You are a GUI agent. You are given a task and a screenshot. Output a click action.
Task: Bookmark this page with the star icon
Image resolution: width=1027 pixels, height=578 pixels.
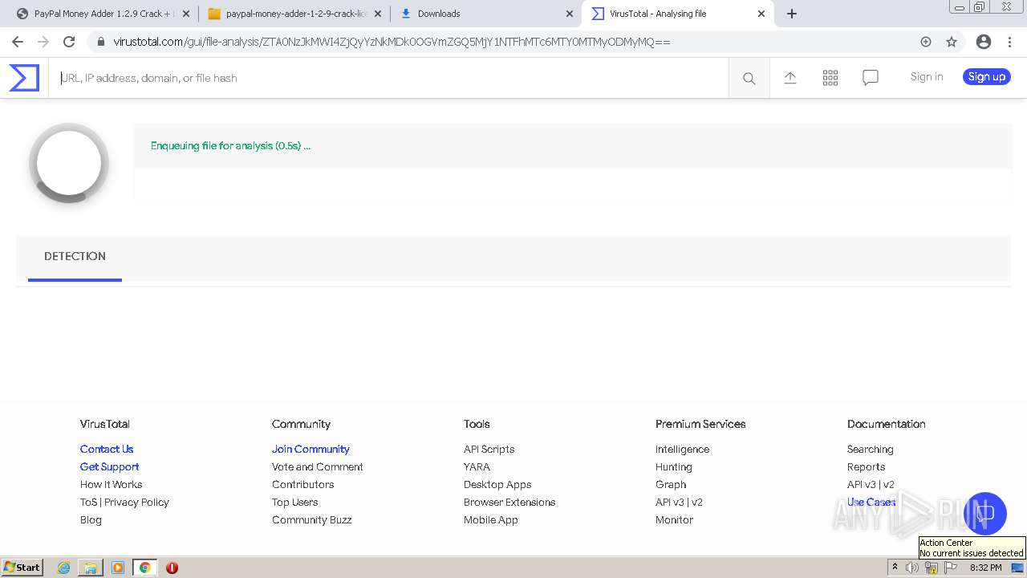pyautogui.click(x=952, y=42)
